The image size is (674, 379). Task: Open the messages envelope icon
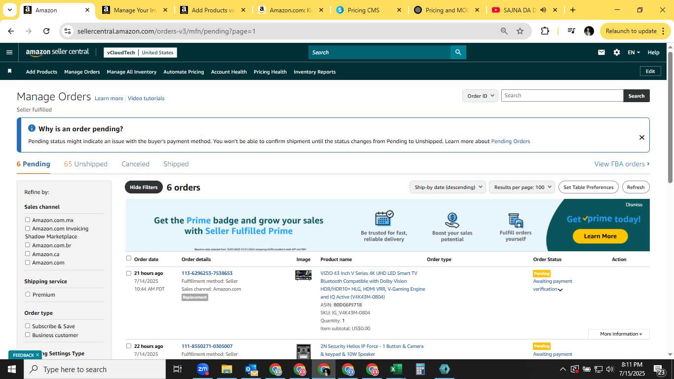pyautogui.click(x=601, y=52)
